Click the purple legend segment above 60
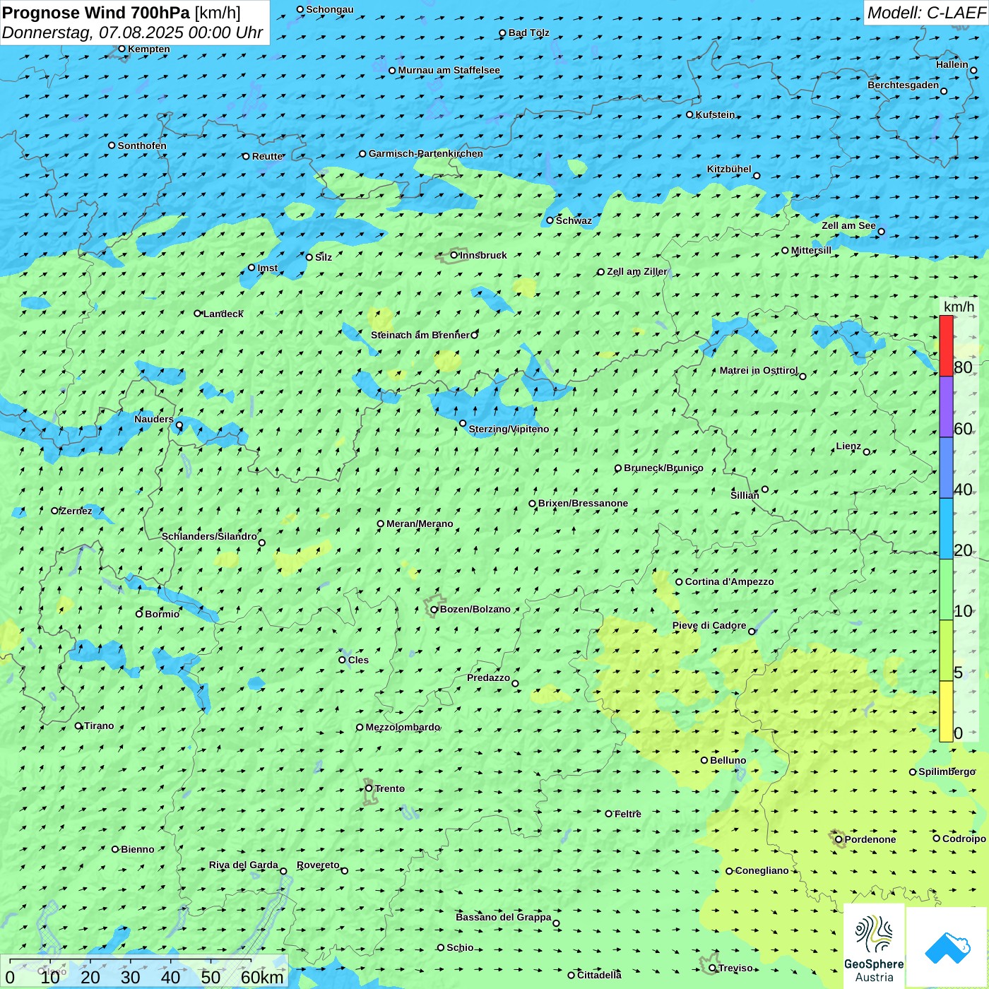Image resolution: width=989 pixels, height=989 pixels. [x=946, y=406]
